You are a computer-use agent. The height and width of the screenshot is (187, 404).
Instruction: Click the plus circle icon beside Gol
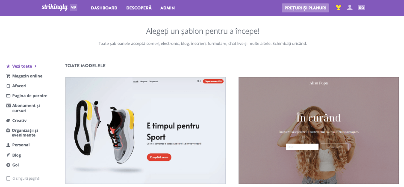(8, 165)
